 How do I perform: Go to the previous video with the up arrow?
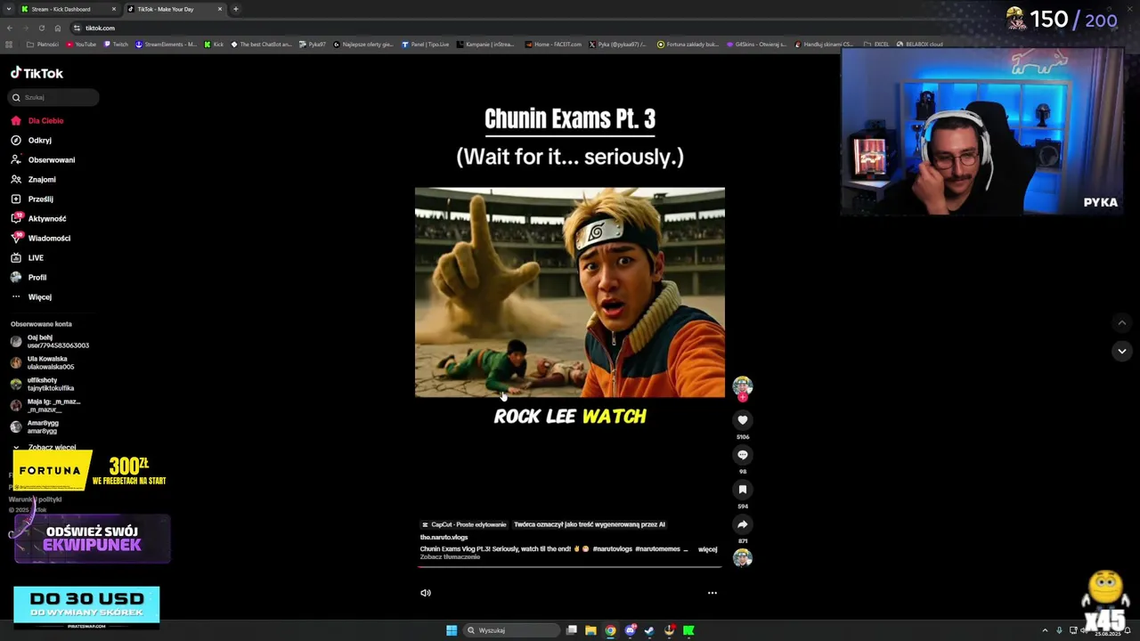1122,323
